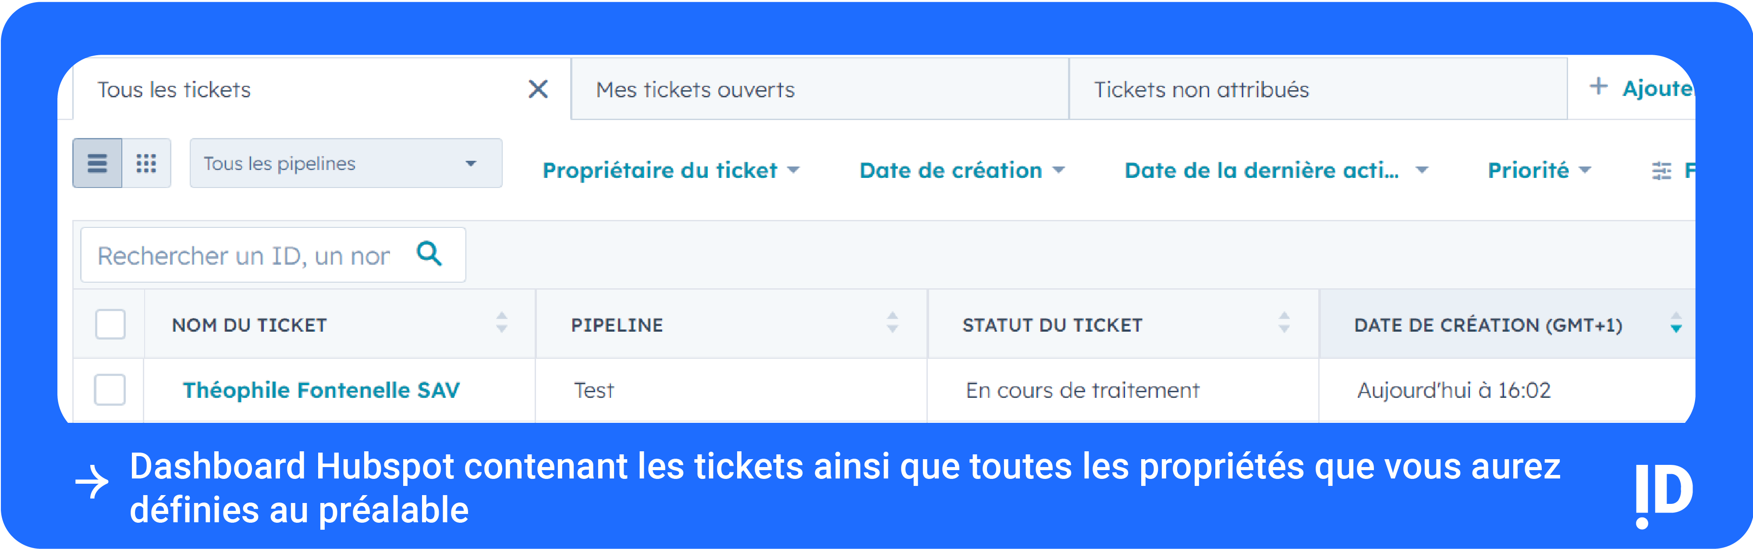The width and height of the screenshot is (1753, 549).
Task: Click the search magnifier icon
Action: (x=429, y=254)
